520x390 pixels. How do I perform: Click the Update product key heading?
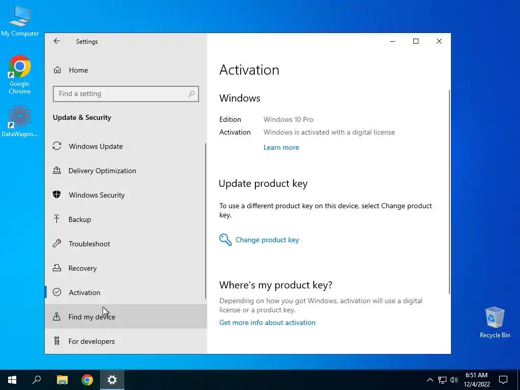coord(264,183)
